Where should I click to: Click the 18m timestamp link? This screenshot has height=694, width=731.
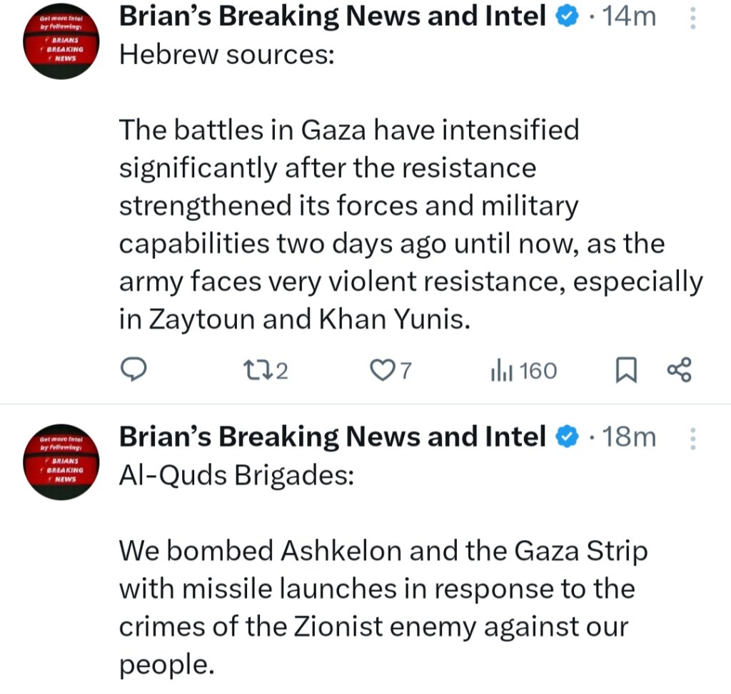629,437
